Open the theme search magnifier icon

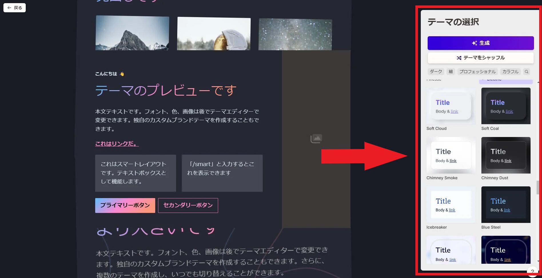(527, 72)
